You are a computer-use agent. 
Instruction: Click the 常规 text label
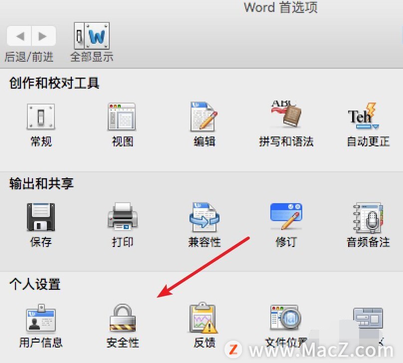point(41,141)
